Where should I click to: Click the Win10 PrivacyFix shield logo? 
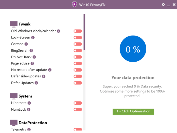pyautogui.click(x=74, y=4)
